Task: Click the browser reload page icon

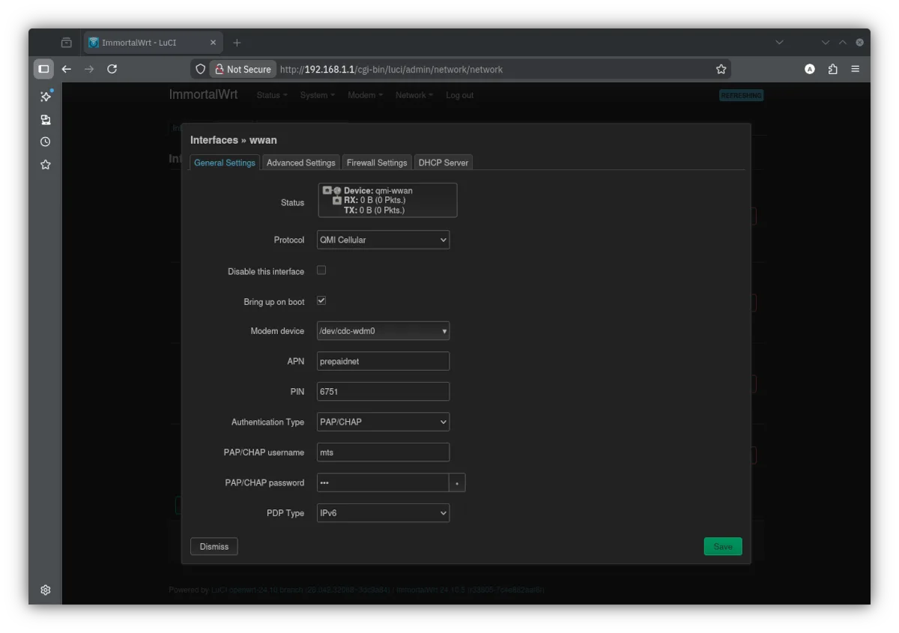Action: click(x=112, y=69)
